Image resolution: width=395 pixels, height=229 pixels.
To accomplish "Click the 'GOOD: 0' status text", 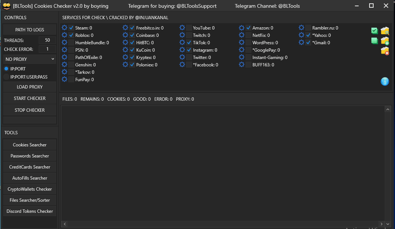I will point(142,99).
